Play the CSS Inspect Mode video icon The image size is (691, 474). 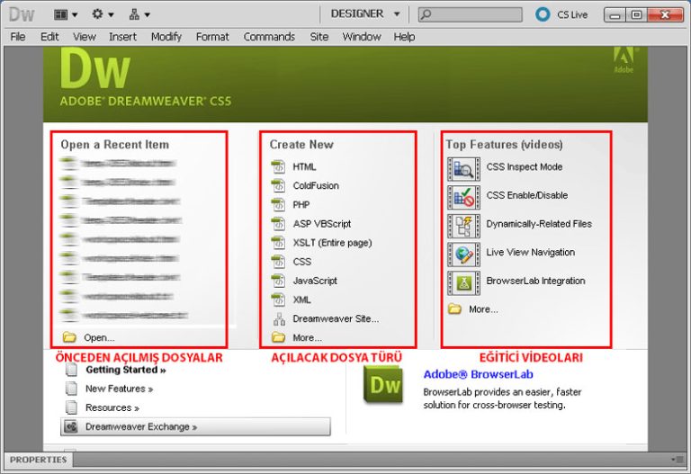pos(463,169)
